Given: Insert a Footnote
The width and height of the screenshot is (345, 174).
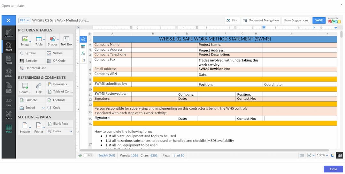Looking at the screenshot, I should [60, 100].
